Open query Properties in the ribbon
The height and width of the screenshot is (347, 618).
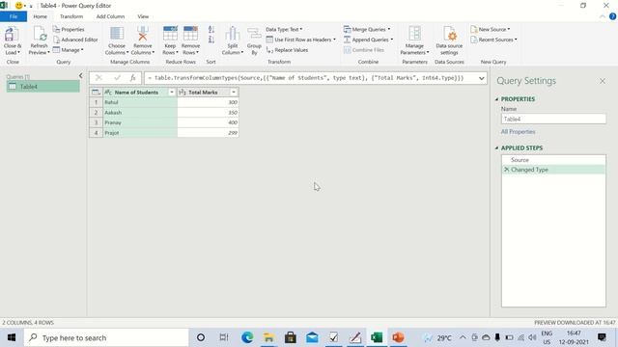click(x=69, y=30)
